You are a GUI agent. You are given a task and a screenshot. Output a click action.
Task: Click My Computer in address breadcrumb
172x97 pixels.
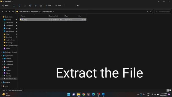[x=24, y=11]
